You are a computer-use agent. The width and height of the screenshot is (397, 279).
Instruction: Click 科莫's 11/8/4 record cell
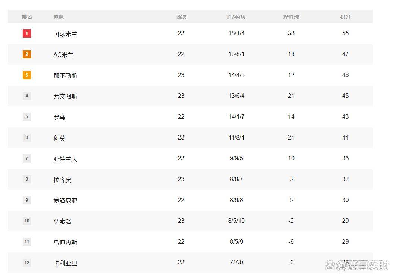(x=236, y=138)
